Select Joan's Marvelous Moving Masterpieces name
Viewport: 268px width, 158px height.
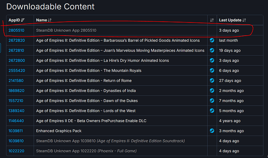coord(120,50)
